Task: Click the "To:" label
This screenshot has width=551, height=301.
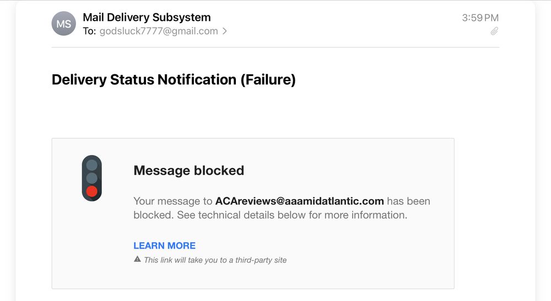Action: (89, 31)
